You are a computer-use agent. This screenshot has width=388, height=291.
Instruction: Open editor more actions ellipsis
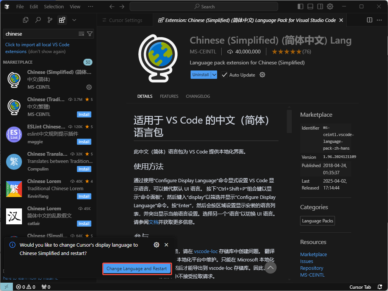pyautogui.click(x=379, y=20)
